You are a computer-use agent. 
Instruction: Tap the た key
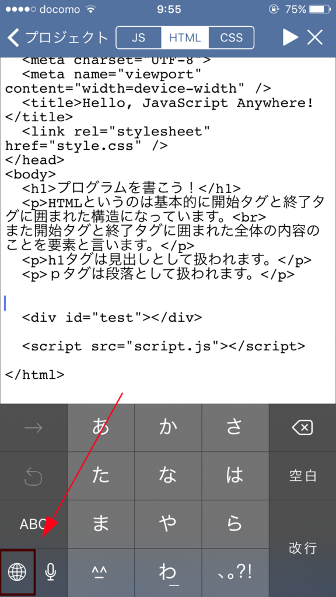100,476
